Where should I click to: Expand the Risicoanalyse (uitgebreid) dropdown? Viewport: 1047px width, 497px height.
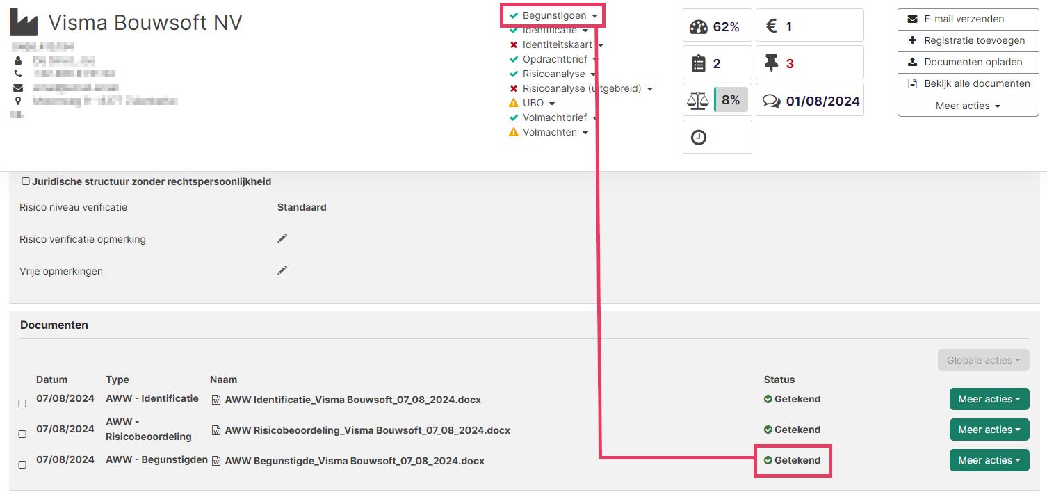(x=649, y=89)
